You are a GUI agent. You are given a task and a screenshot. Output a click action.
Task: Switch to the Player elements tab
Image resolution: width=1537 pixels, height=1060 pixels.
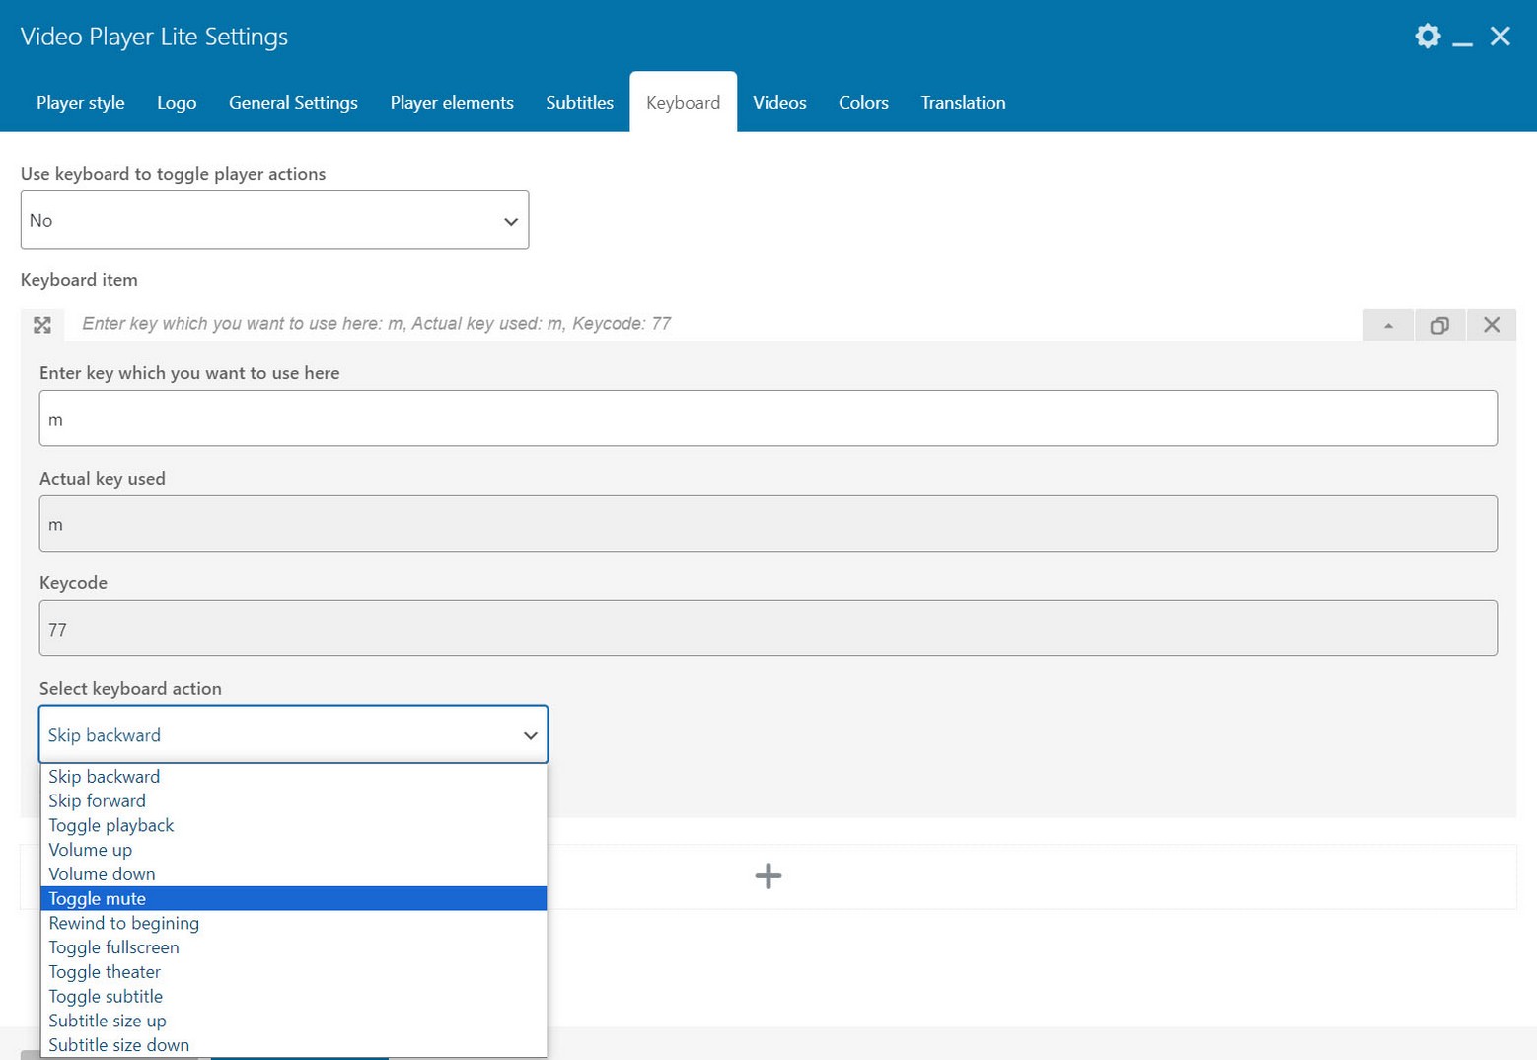451,103
